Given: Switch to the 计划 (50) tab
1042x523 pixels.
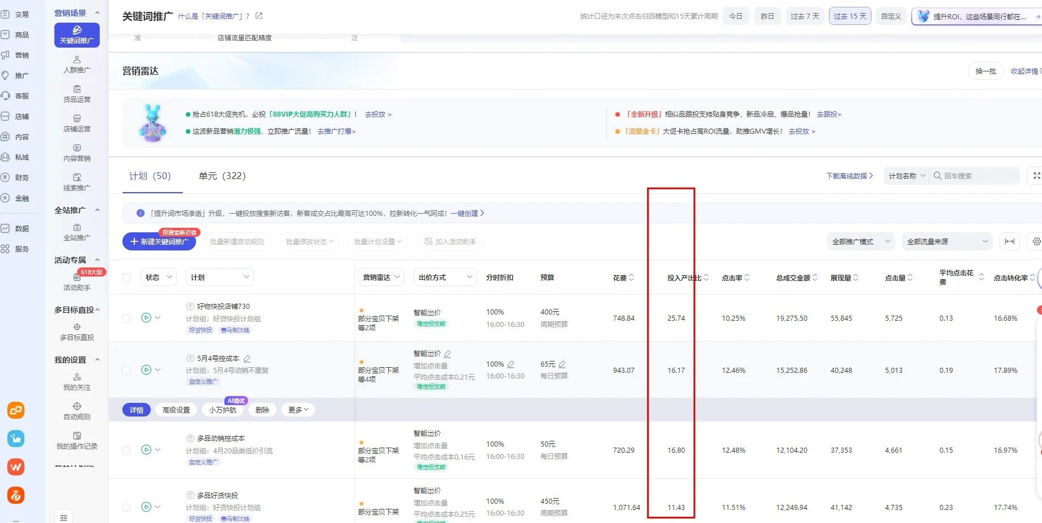Looking at the screenshot, I should pos(150,176).
